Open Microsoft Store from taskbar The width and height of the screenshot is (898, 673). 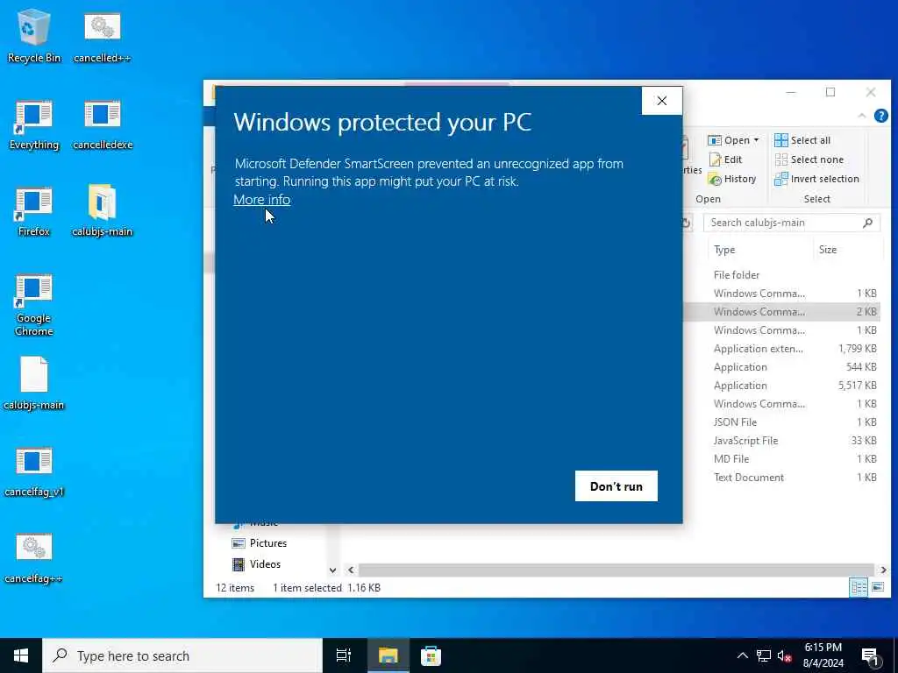pos(431,655)
